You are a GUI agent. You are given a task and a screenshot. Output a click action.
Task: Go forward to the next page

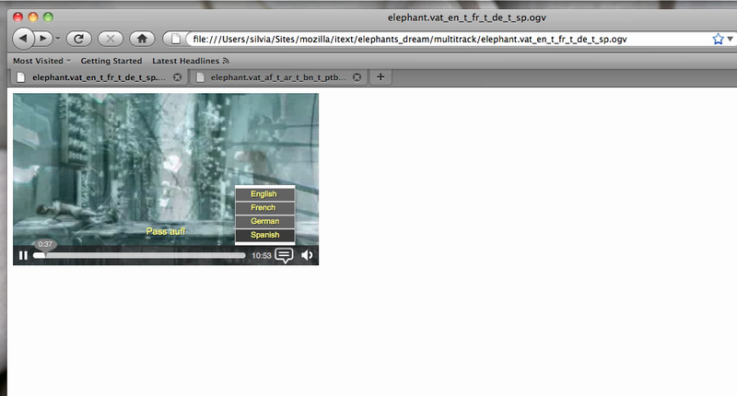(x=43, y=38)
